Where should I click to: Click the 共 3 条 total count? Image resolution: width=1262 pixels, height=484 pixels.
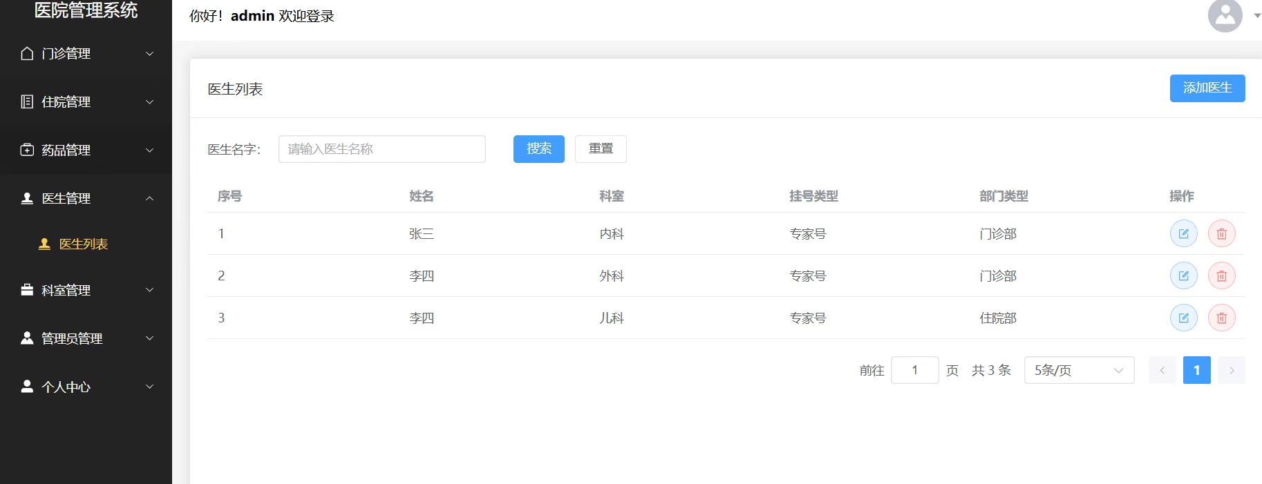coord(991,370)
